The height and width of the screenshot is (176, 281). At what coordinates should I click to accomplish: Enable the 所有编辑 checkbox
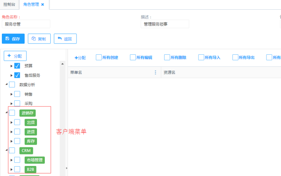133,57
